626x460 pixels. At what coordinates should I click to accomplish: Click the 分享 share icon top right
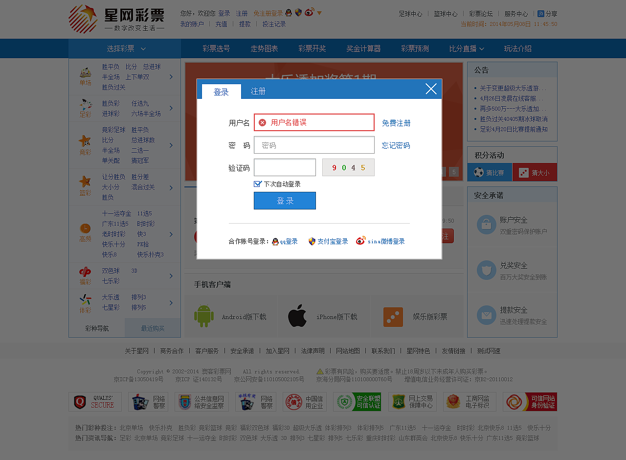point(540,14)
